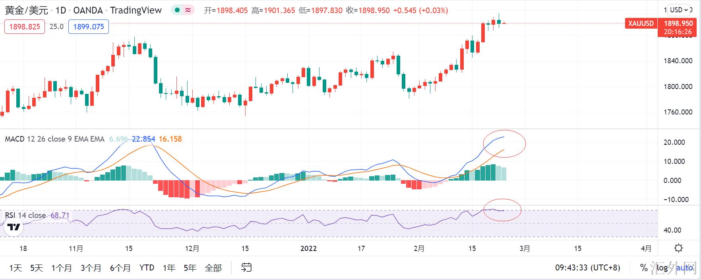Toggle the auto scale option
This screenshot has height=280, width=701.
point(684,268)
